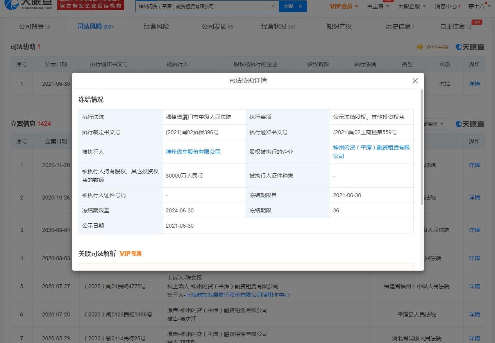The image size is (495, 343).
Task: Open the 神州优车股份有限公司 link in dialog
Action: tap(193, 152)
